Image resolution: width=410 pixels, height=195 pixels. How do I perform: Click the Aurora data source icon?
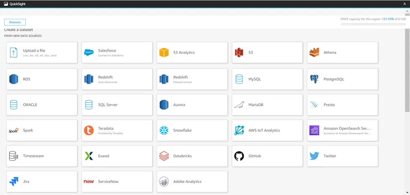point(164,105)
